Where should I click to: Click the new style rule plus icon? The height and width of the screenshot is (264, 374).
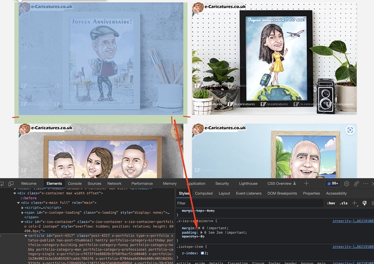(354, 203)
